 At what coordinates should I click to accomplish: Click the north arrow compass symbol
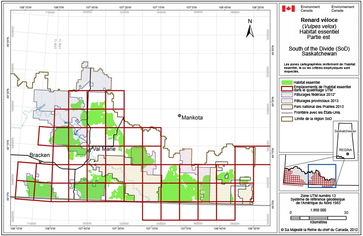(x=250, y=28)
